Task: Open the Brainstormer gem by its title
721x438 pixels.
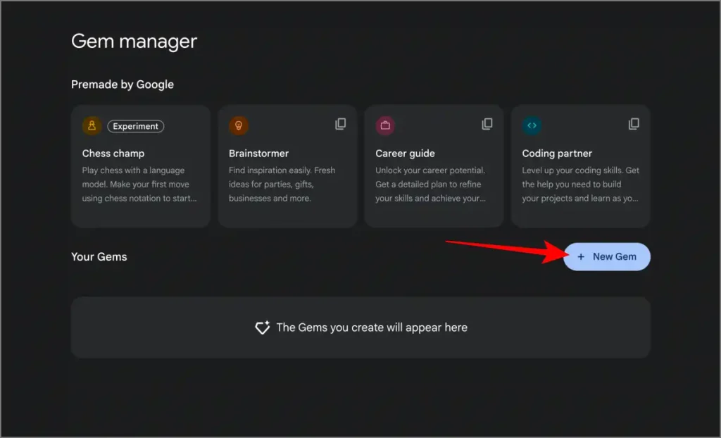Action: pos(258,154)
